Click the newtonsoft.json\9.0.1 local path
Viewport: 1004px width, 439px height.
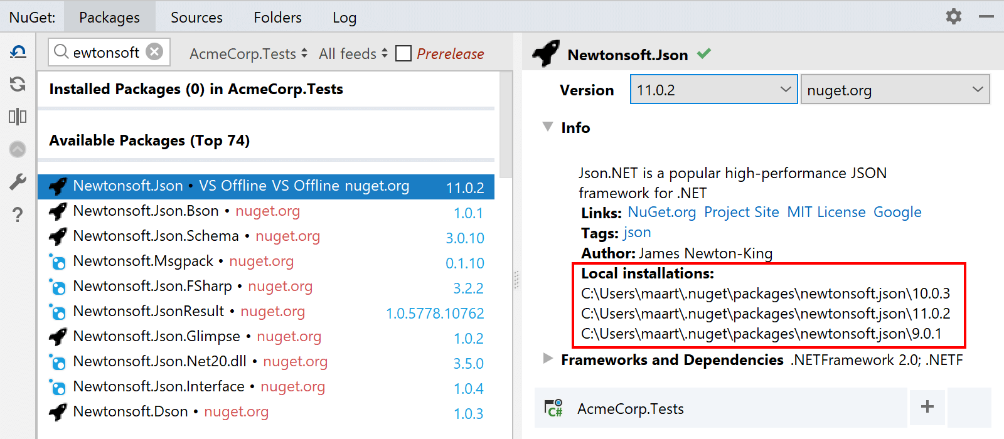[x=761, y=334]
